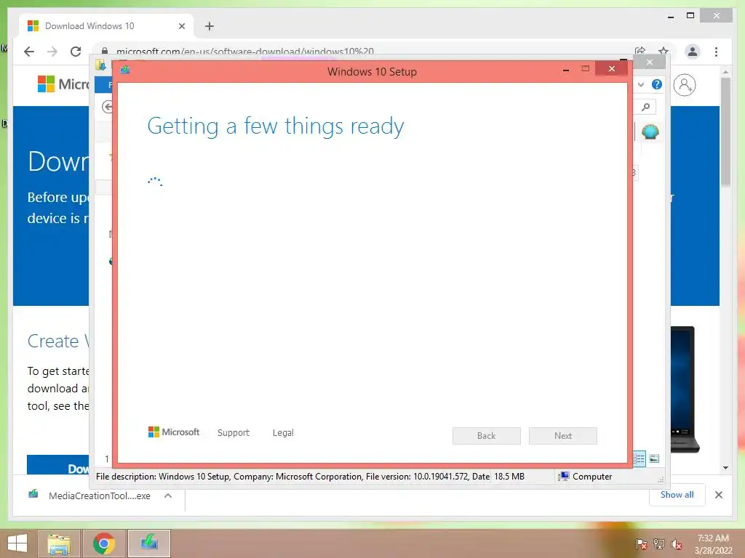The image size is (745, 558).
Task: Click the Windows 10 Setup title bar icon
Action: 125,70
